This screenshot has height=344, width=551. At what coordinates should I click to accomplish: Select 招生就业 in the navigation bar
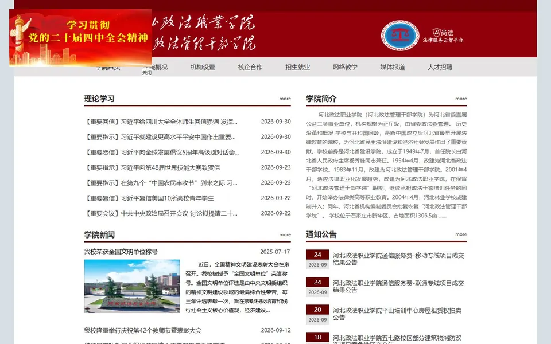pos(298,67)
